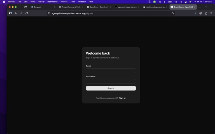Follow the Sign up link
215x134 pixels.
[x=122, y=98]
